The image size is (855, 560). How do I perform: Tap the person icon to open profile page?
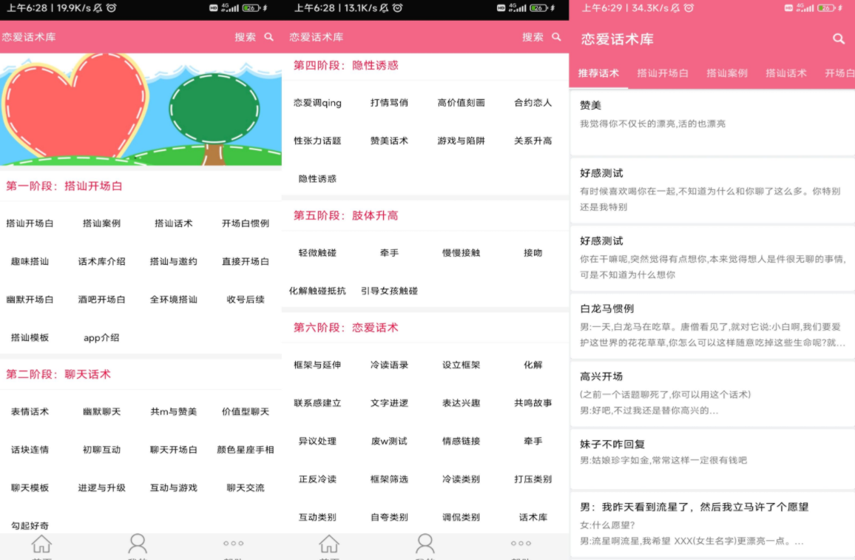click(138, 544)
